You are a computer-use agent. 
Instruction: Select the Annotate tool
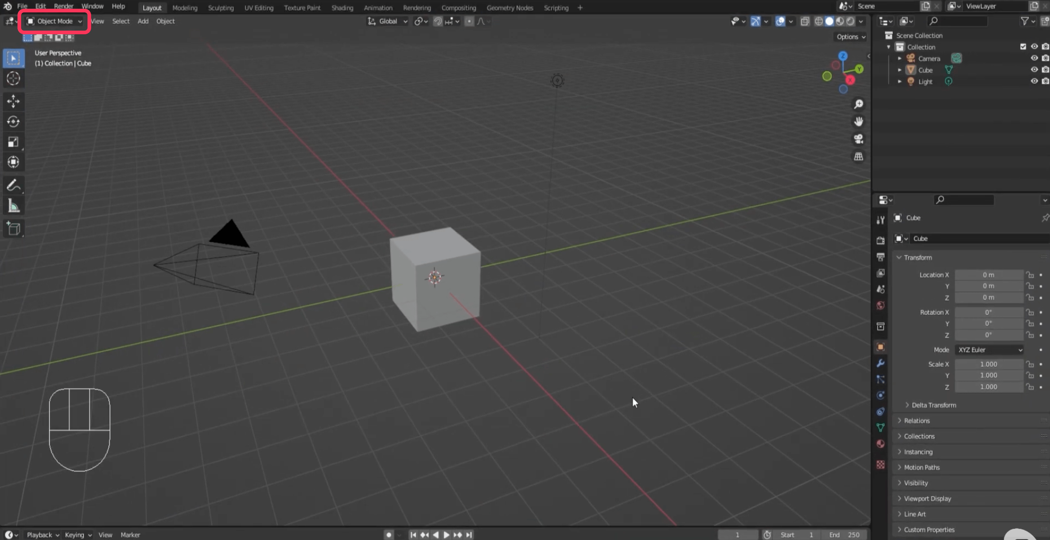[x=13, y=185]
